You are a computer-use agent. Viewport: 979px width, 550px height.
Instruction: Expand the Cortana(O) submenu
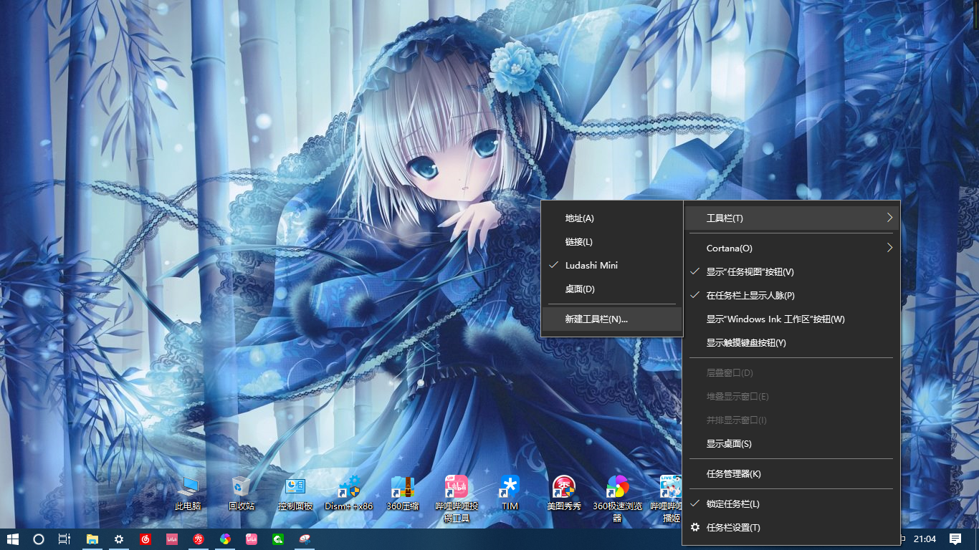[x=791, y=248]
